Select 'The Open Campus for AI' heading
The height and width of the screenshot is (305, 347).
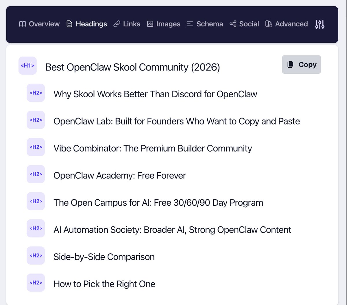click(x=158, y=203)
